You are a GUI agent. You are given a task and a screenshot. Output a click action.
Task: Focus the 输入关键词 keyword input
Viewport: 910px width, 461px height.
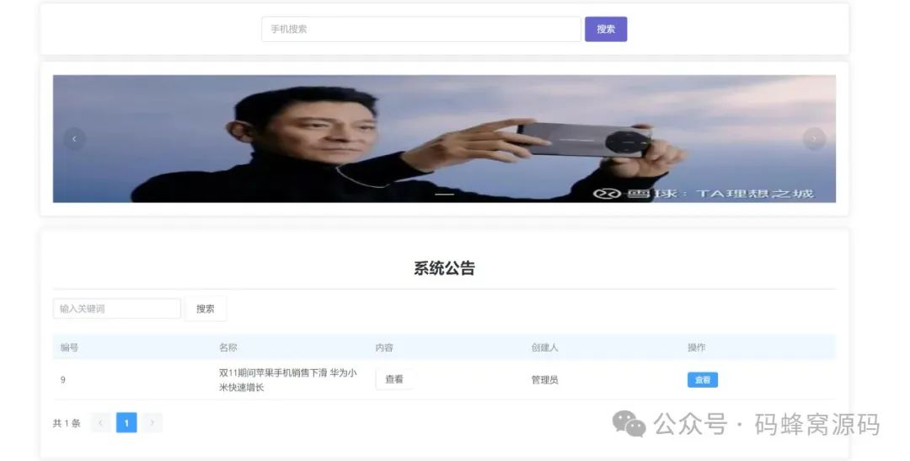(x=116, y=308)
